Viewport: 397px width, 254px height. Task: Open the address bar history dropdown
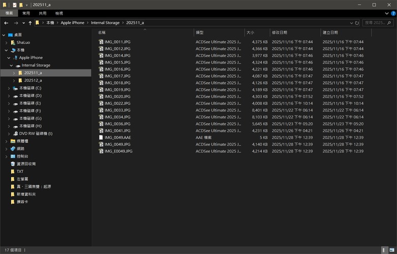pyautogui.click(x=351, y=23)
